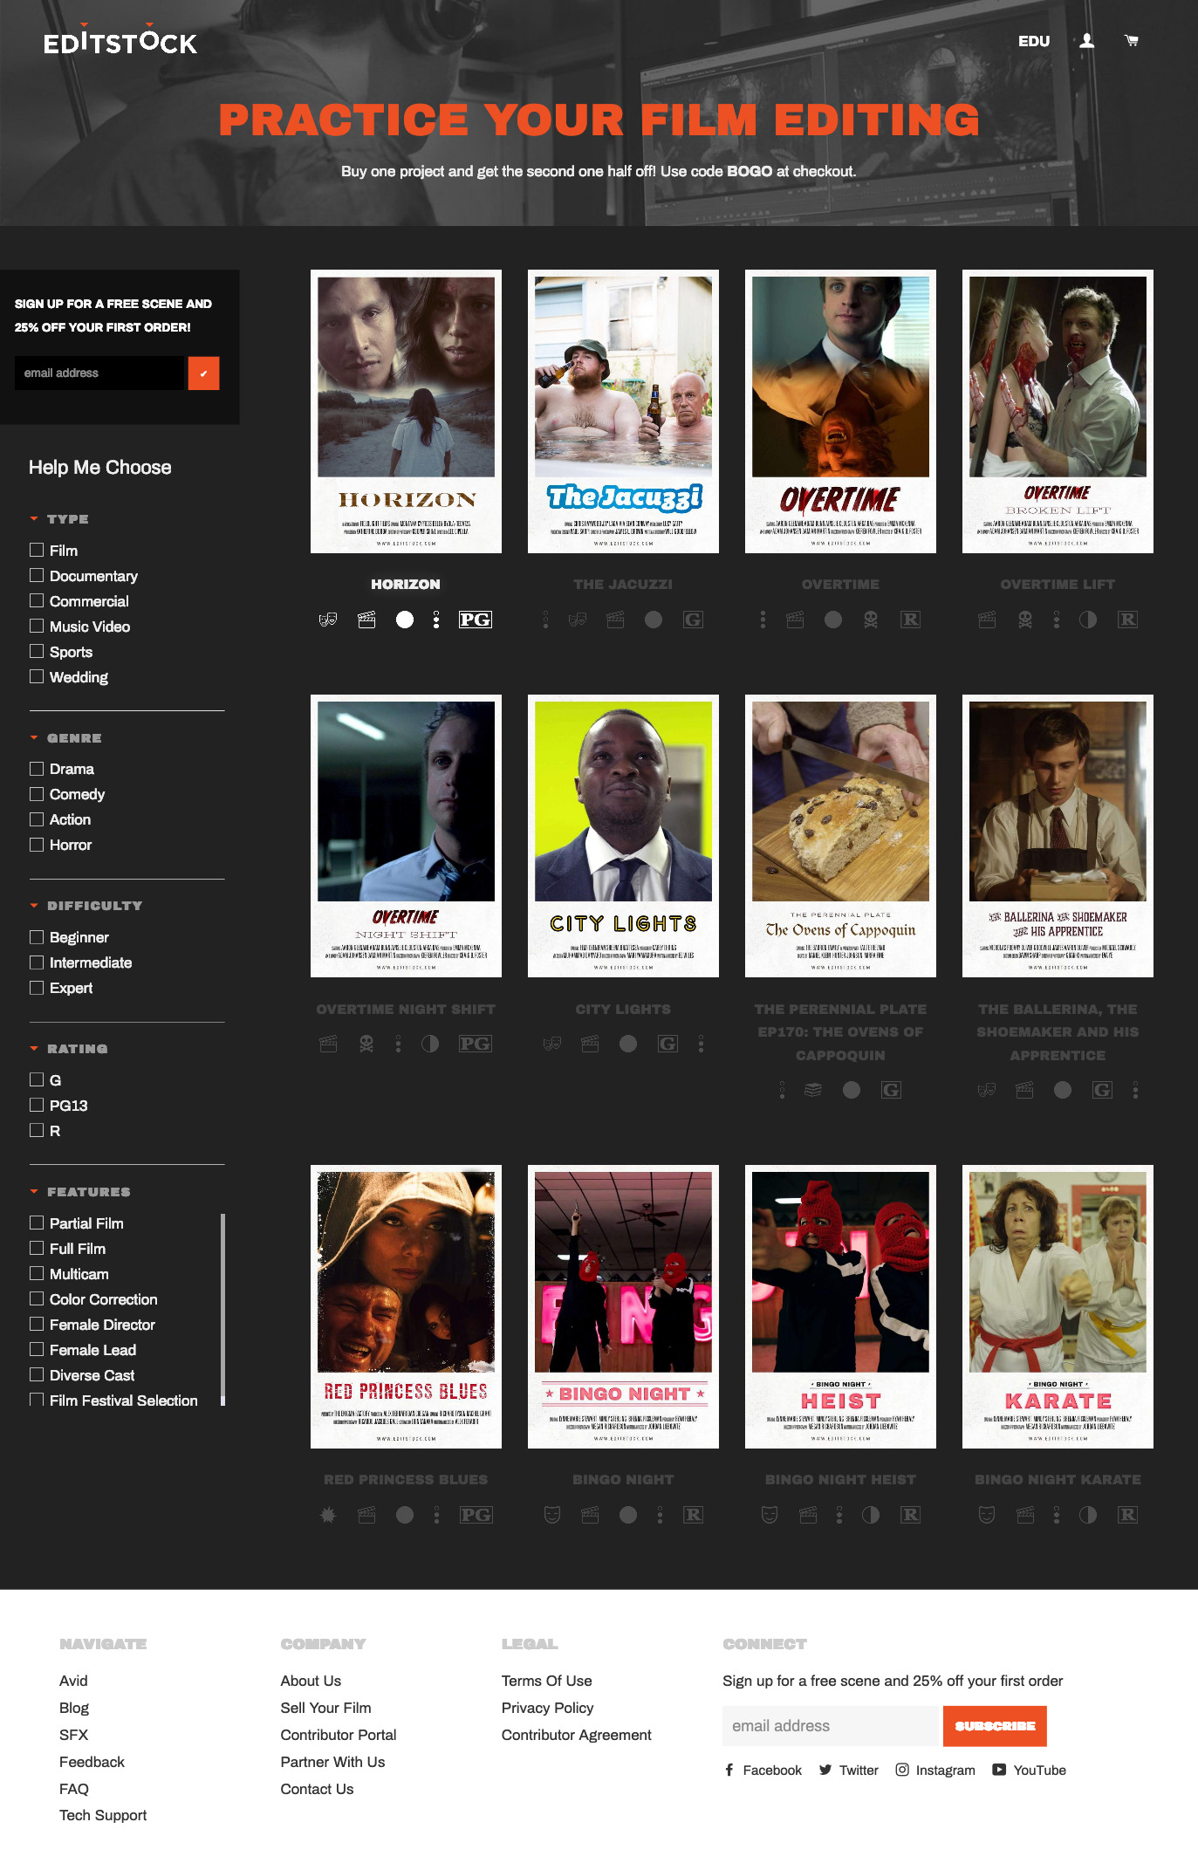Click Overtime Night Shift's PG rating icon
Screen dimensions: 1198x1870
[476, 1044]
